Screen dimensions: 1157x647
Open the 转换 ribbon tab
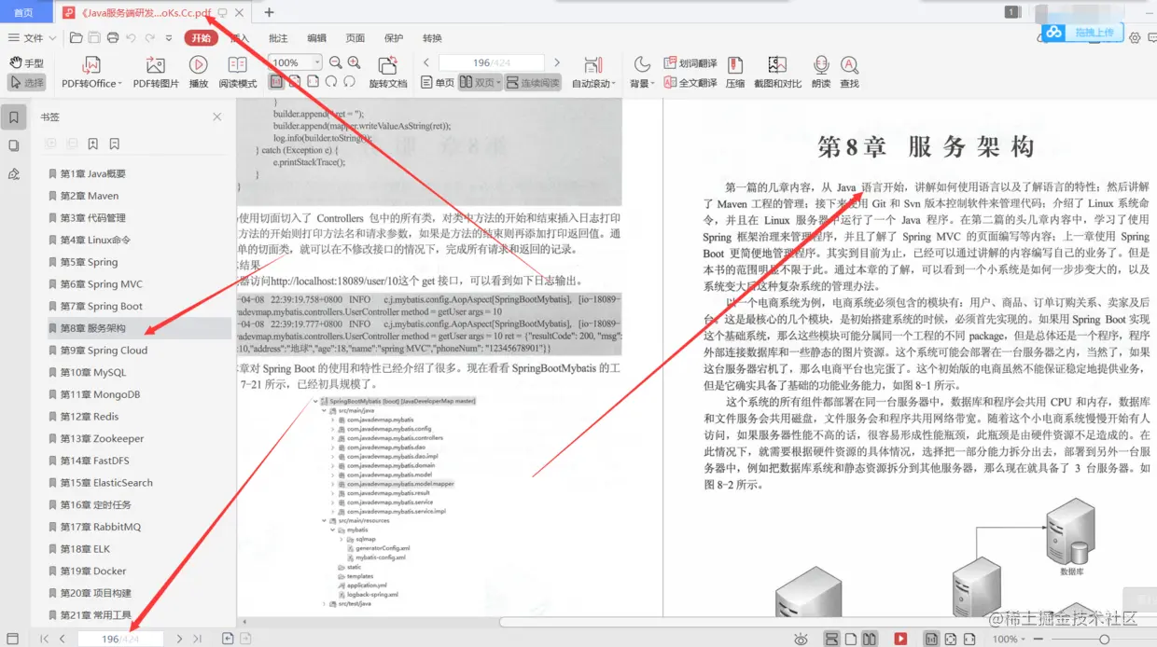point(432,38)
